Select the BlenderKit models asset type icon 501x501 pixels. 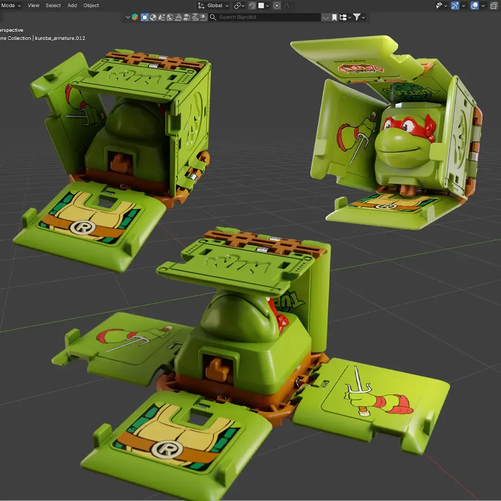point(144,17)
